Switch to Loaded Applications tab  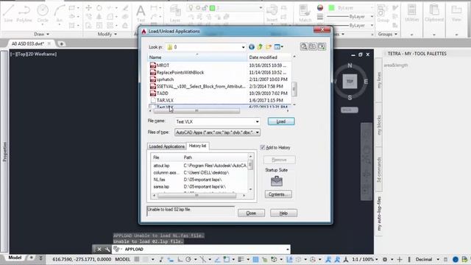[x=167, y=146]
